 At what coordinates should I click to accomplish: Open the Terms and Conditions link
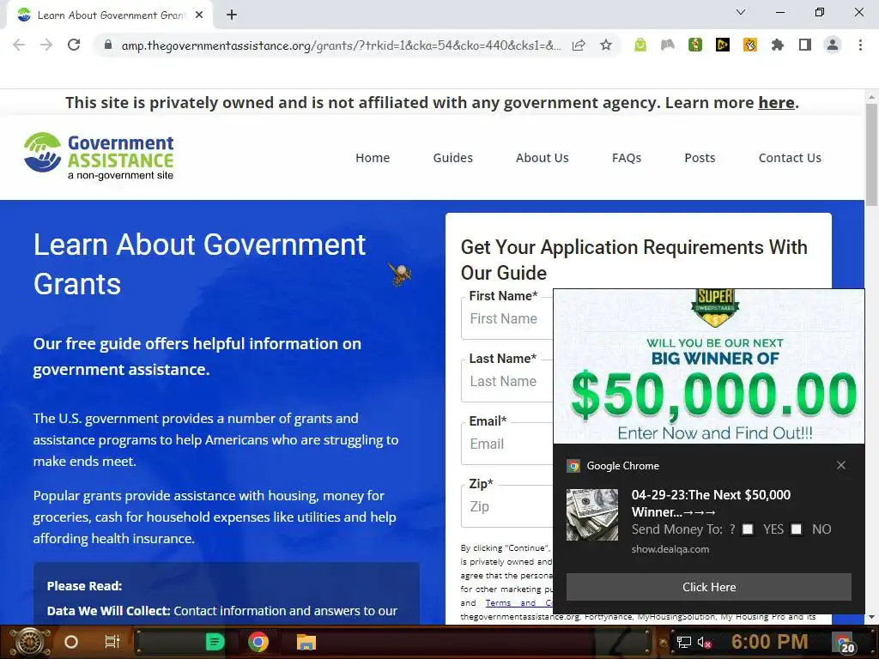pyautogui.click(x=519, y=603)
